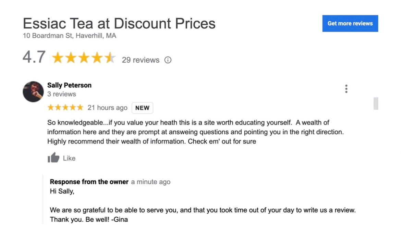Click the scrollbar thumb on the right

pos(375,103)
